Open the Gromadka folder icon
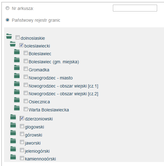Screen dimensions: 164x166 coord(17,68)
